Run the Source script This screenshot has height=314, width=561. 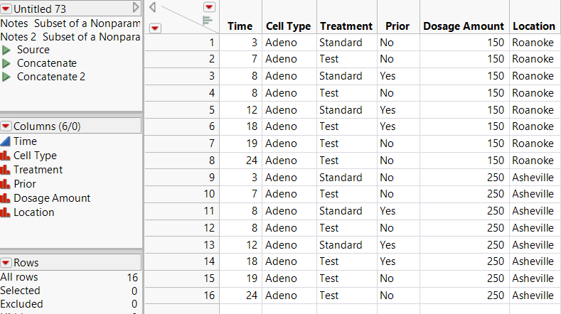(x=6, y=50)
